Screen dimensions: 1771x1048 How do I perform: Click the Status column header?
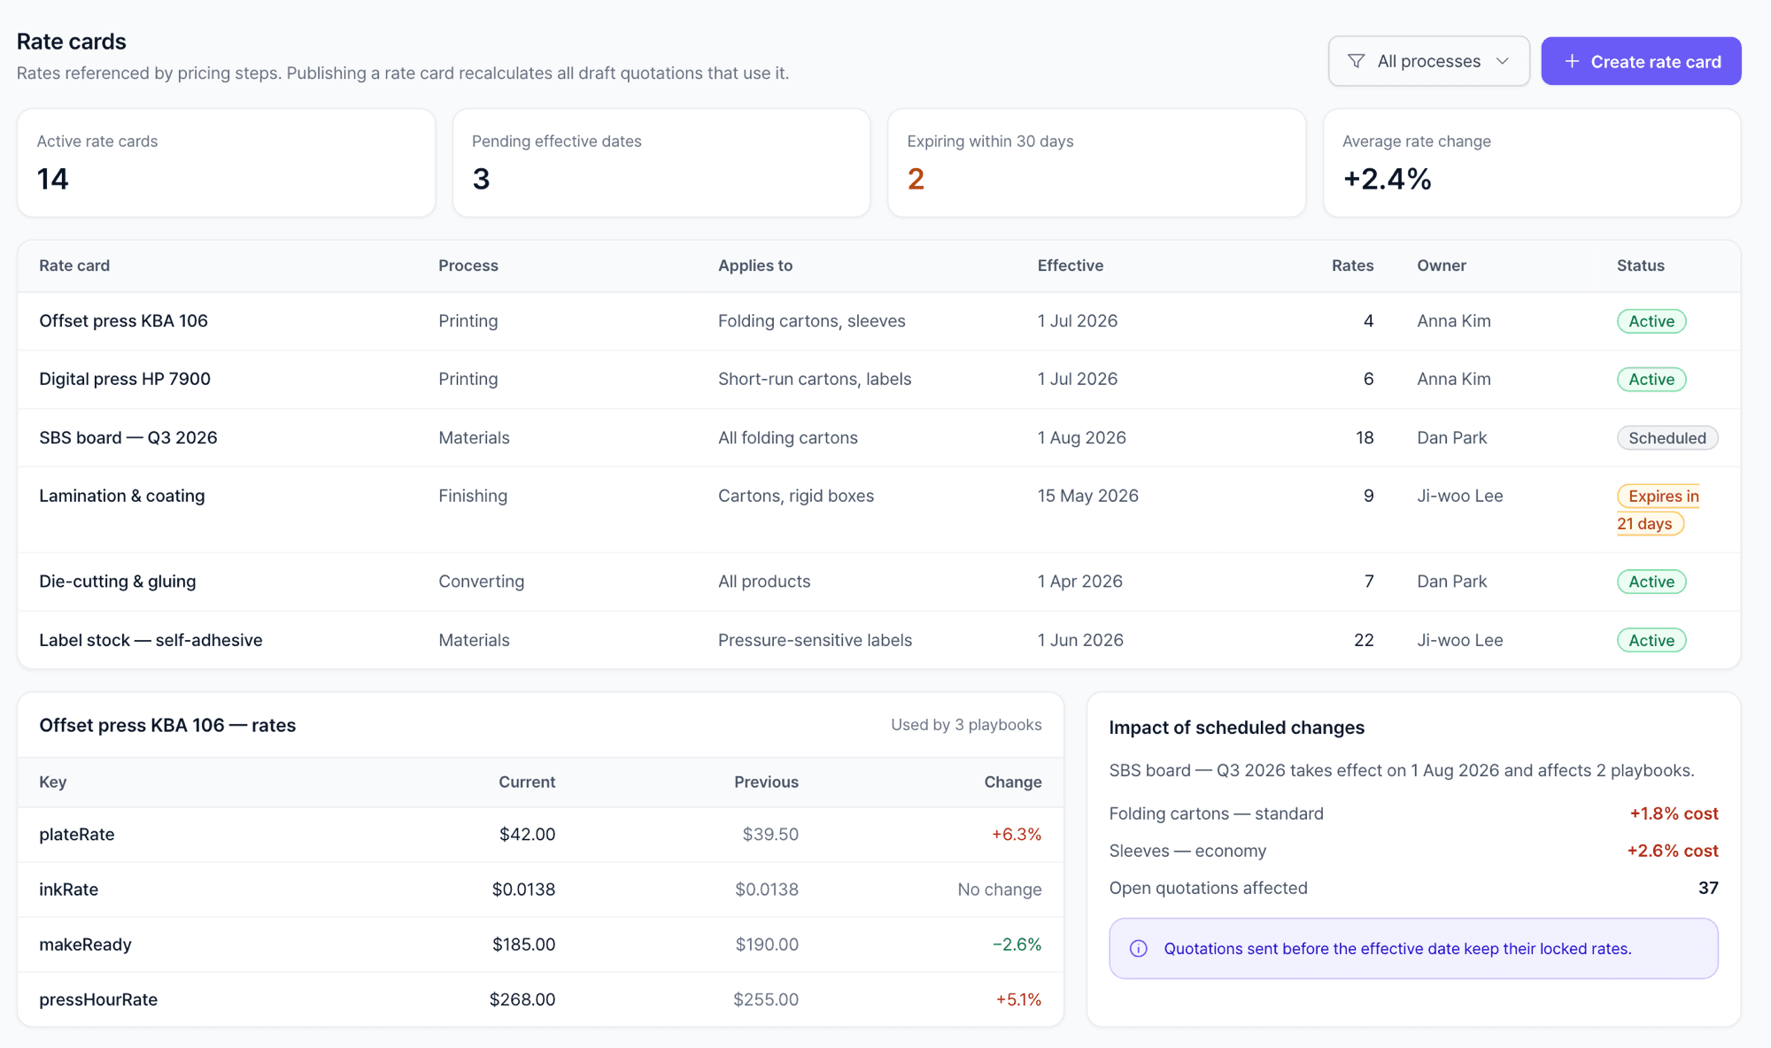click(1640, 266)
